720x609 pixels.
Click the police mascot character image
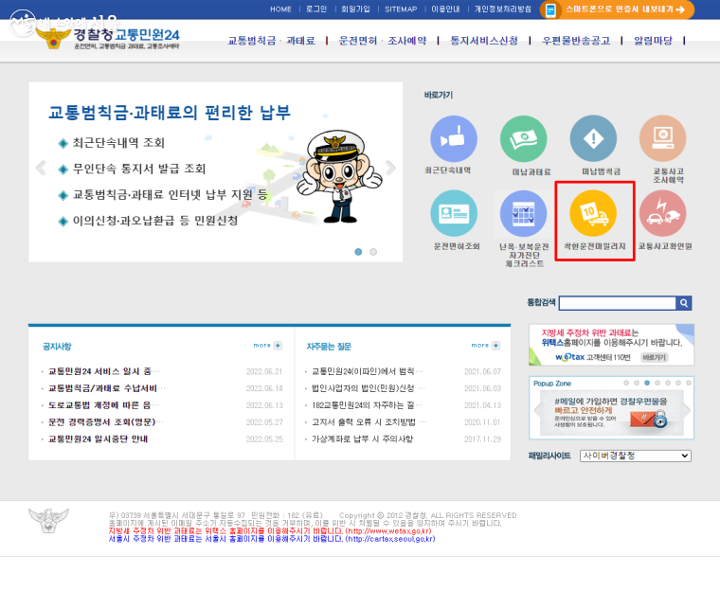click(x=338, y=178)
